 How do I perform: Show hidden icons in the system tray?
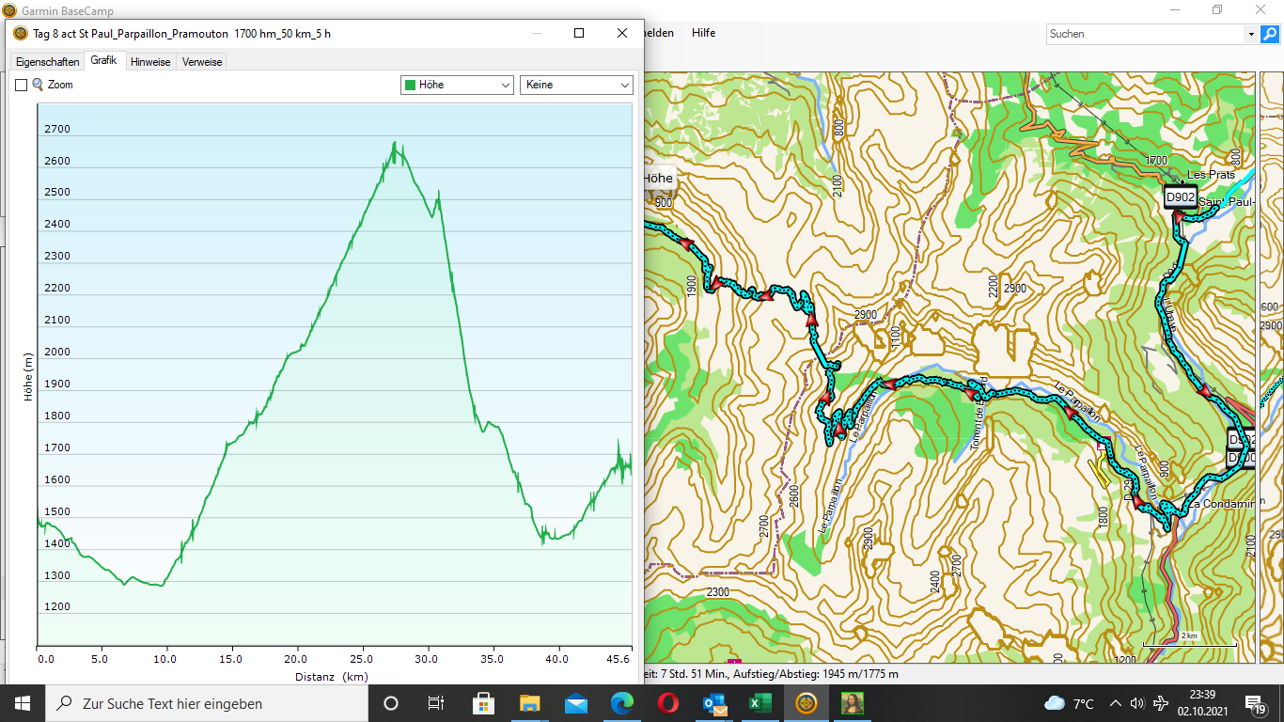(1115, 703)
